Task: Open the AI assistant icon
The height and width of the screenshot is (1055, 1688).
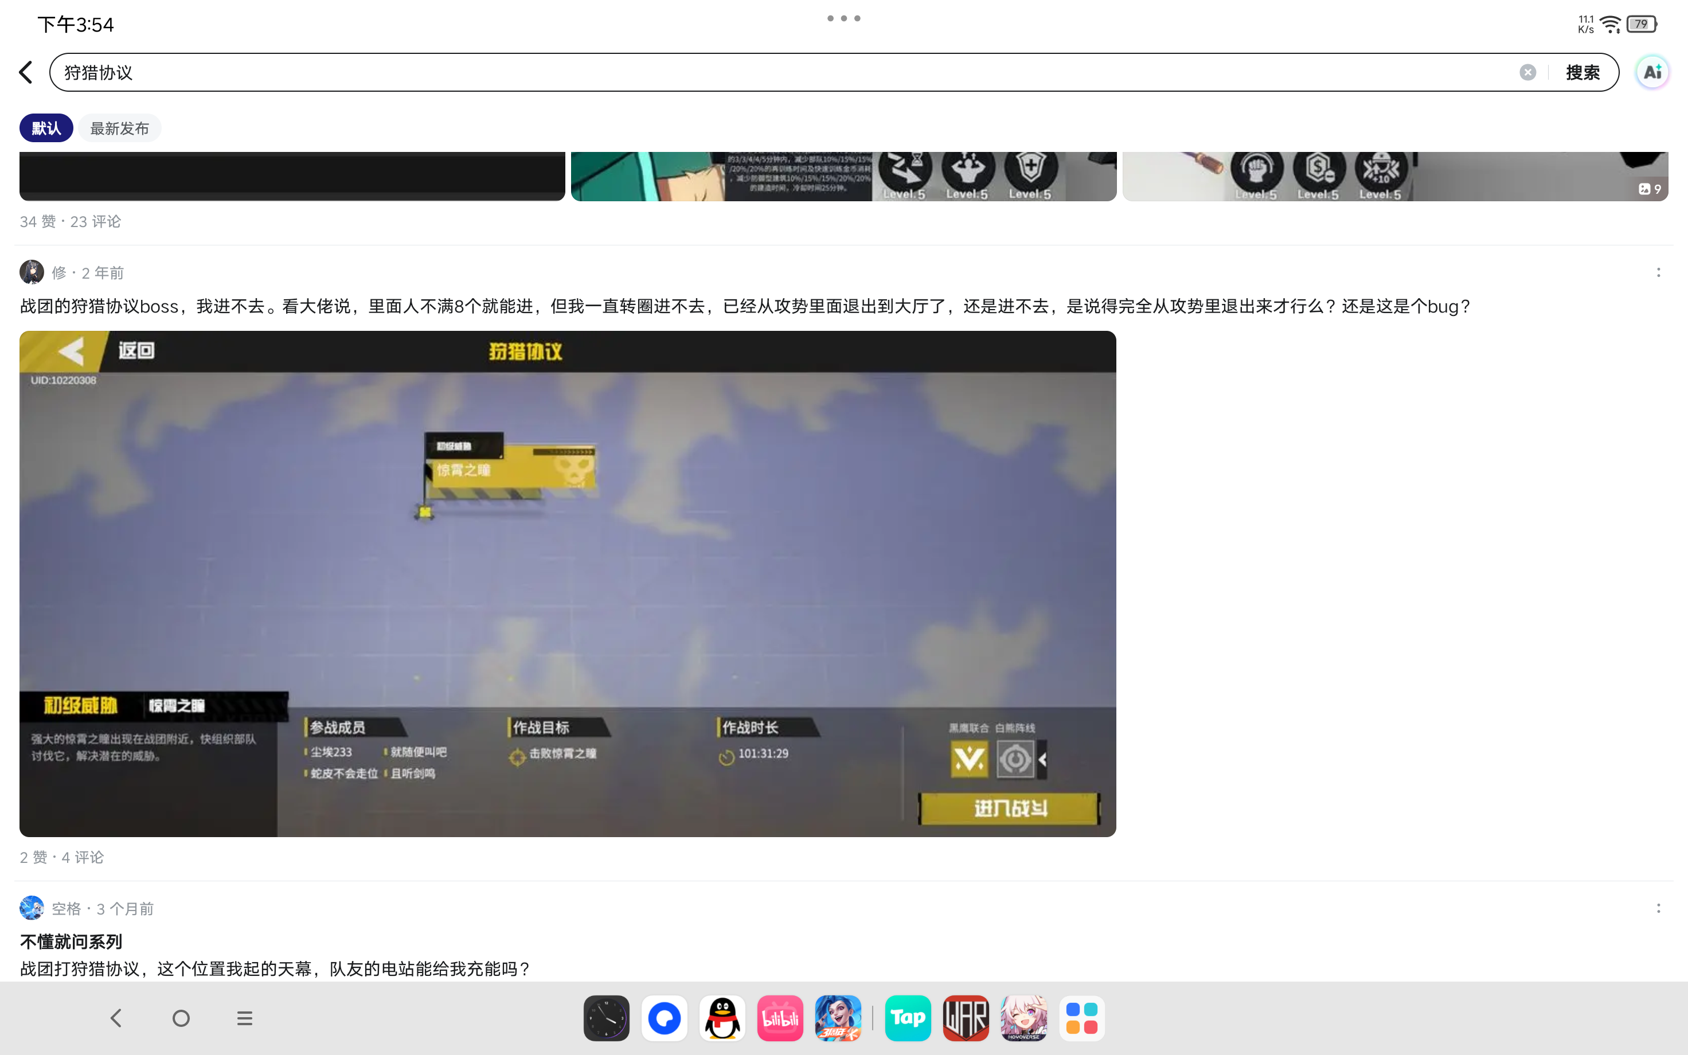Action: [x=1652, y=72]
